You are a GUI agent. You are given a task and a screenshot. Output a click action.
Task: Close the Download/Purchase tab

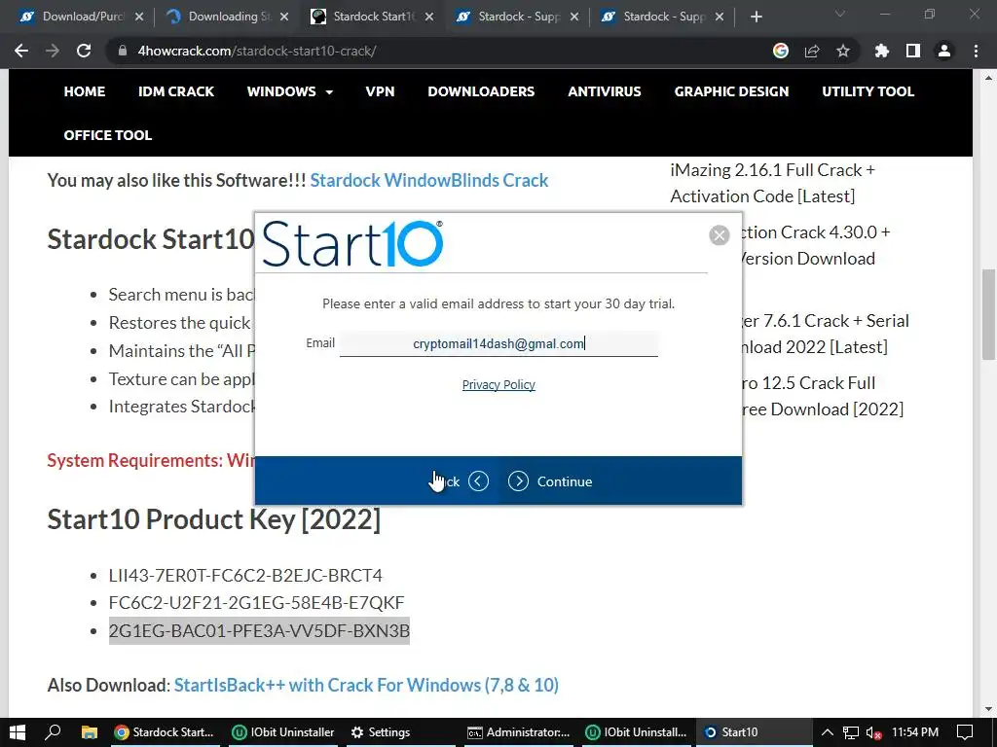click(x=139, y=17)
